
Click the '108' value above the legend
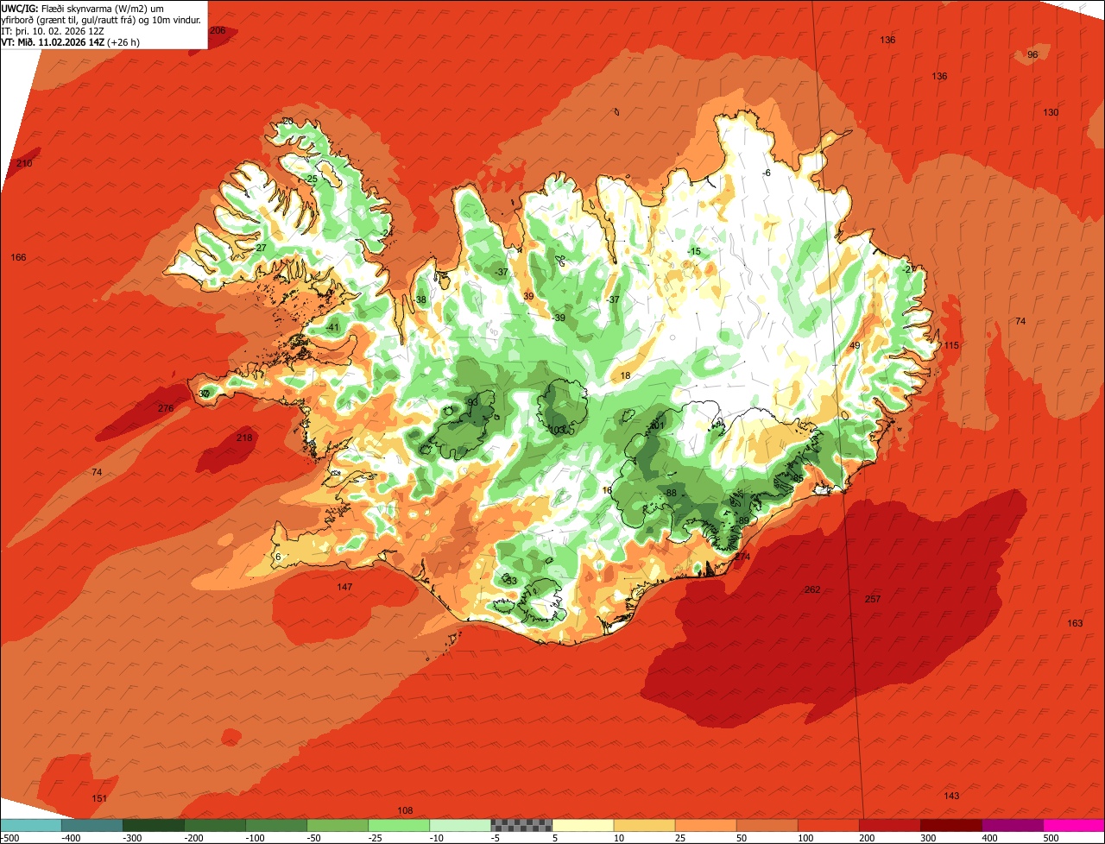coord(405,810)
